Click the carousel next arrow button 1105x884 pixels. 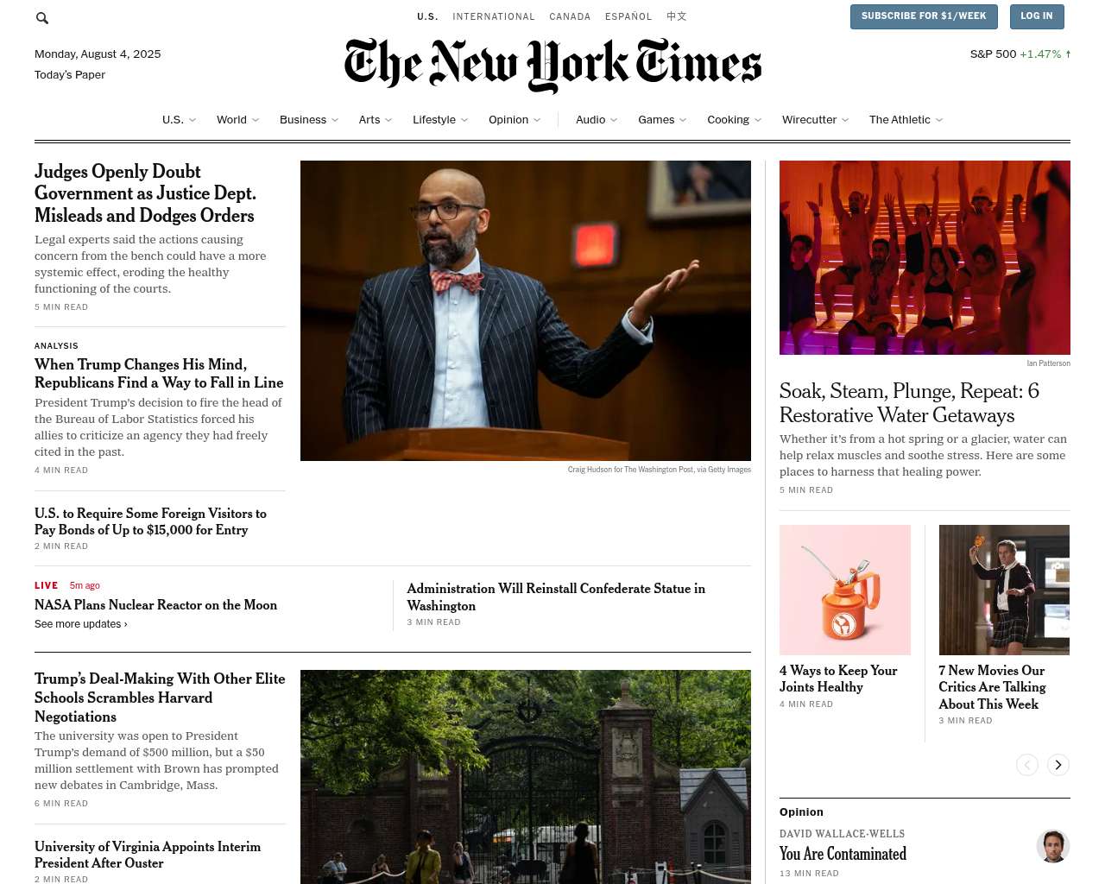(1058, 765)
